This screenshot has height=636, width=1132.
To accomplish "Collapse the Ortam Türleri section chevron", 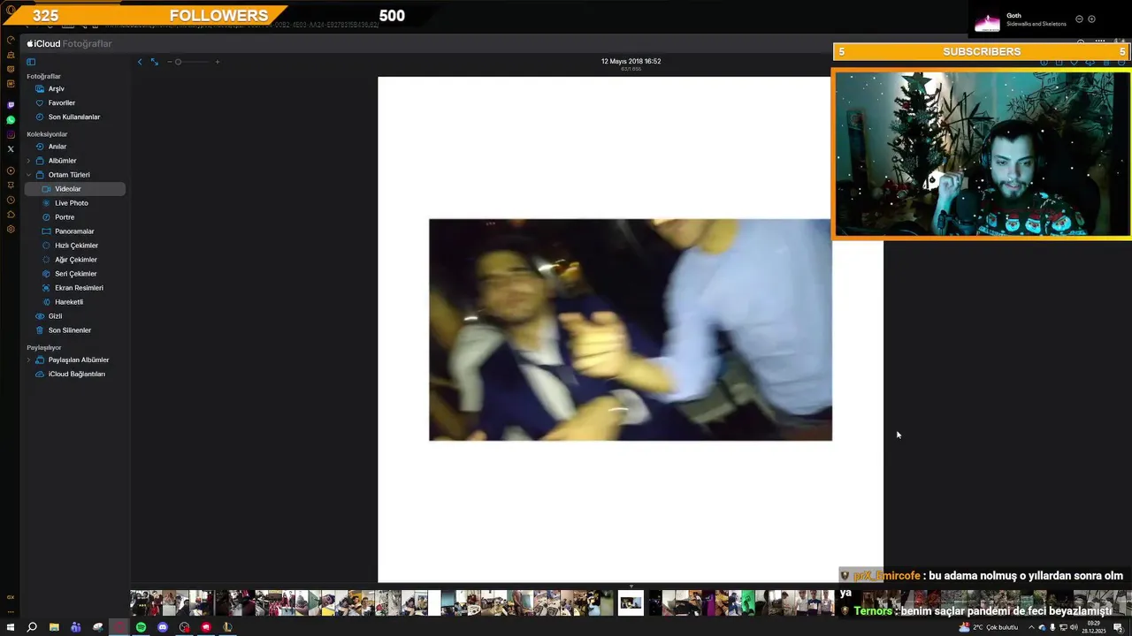I will (x=28, y=175).
